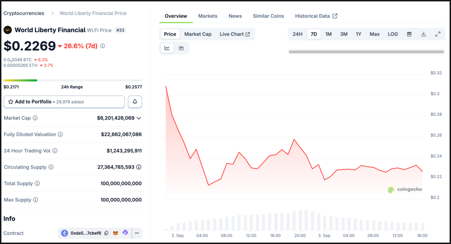Click the 3.7% ETH change value

pyautogui.click(x=49, y=65)
